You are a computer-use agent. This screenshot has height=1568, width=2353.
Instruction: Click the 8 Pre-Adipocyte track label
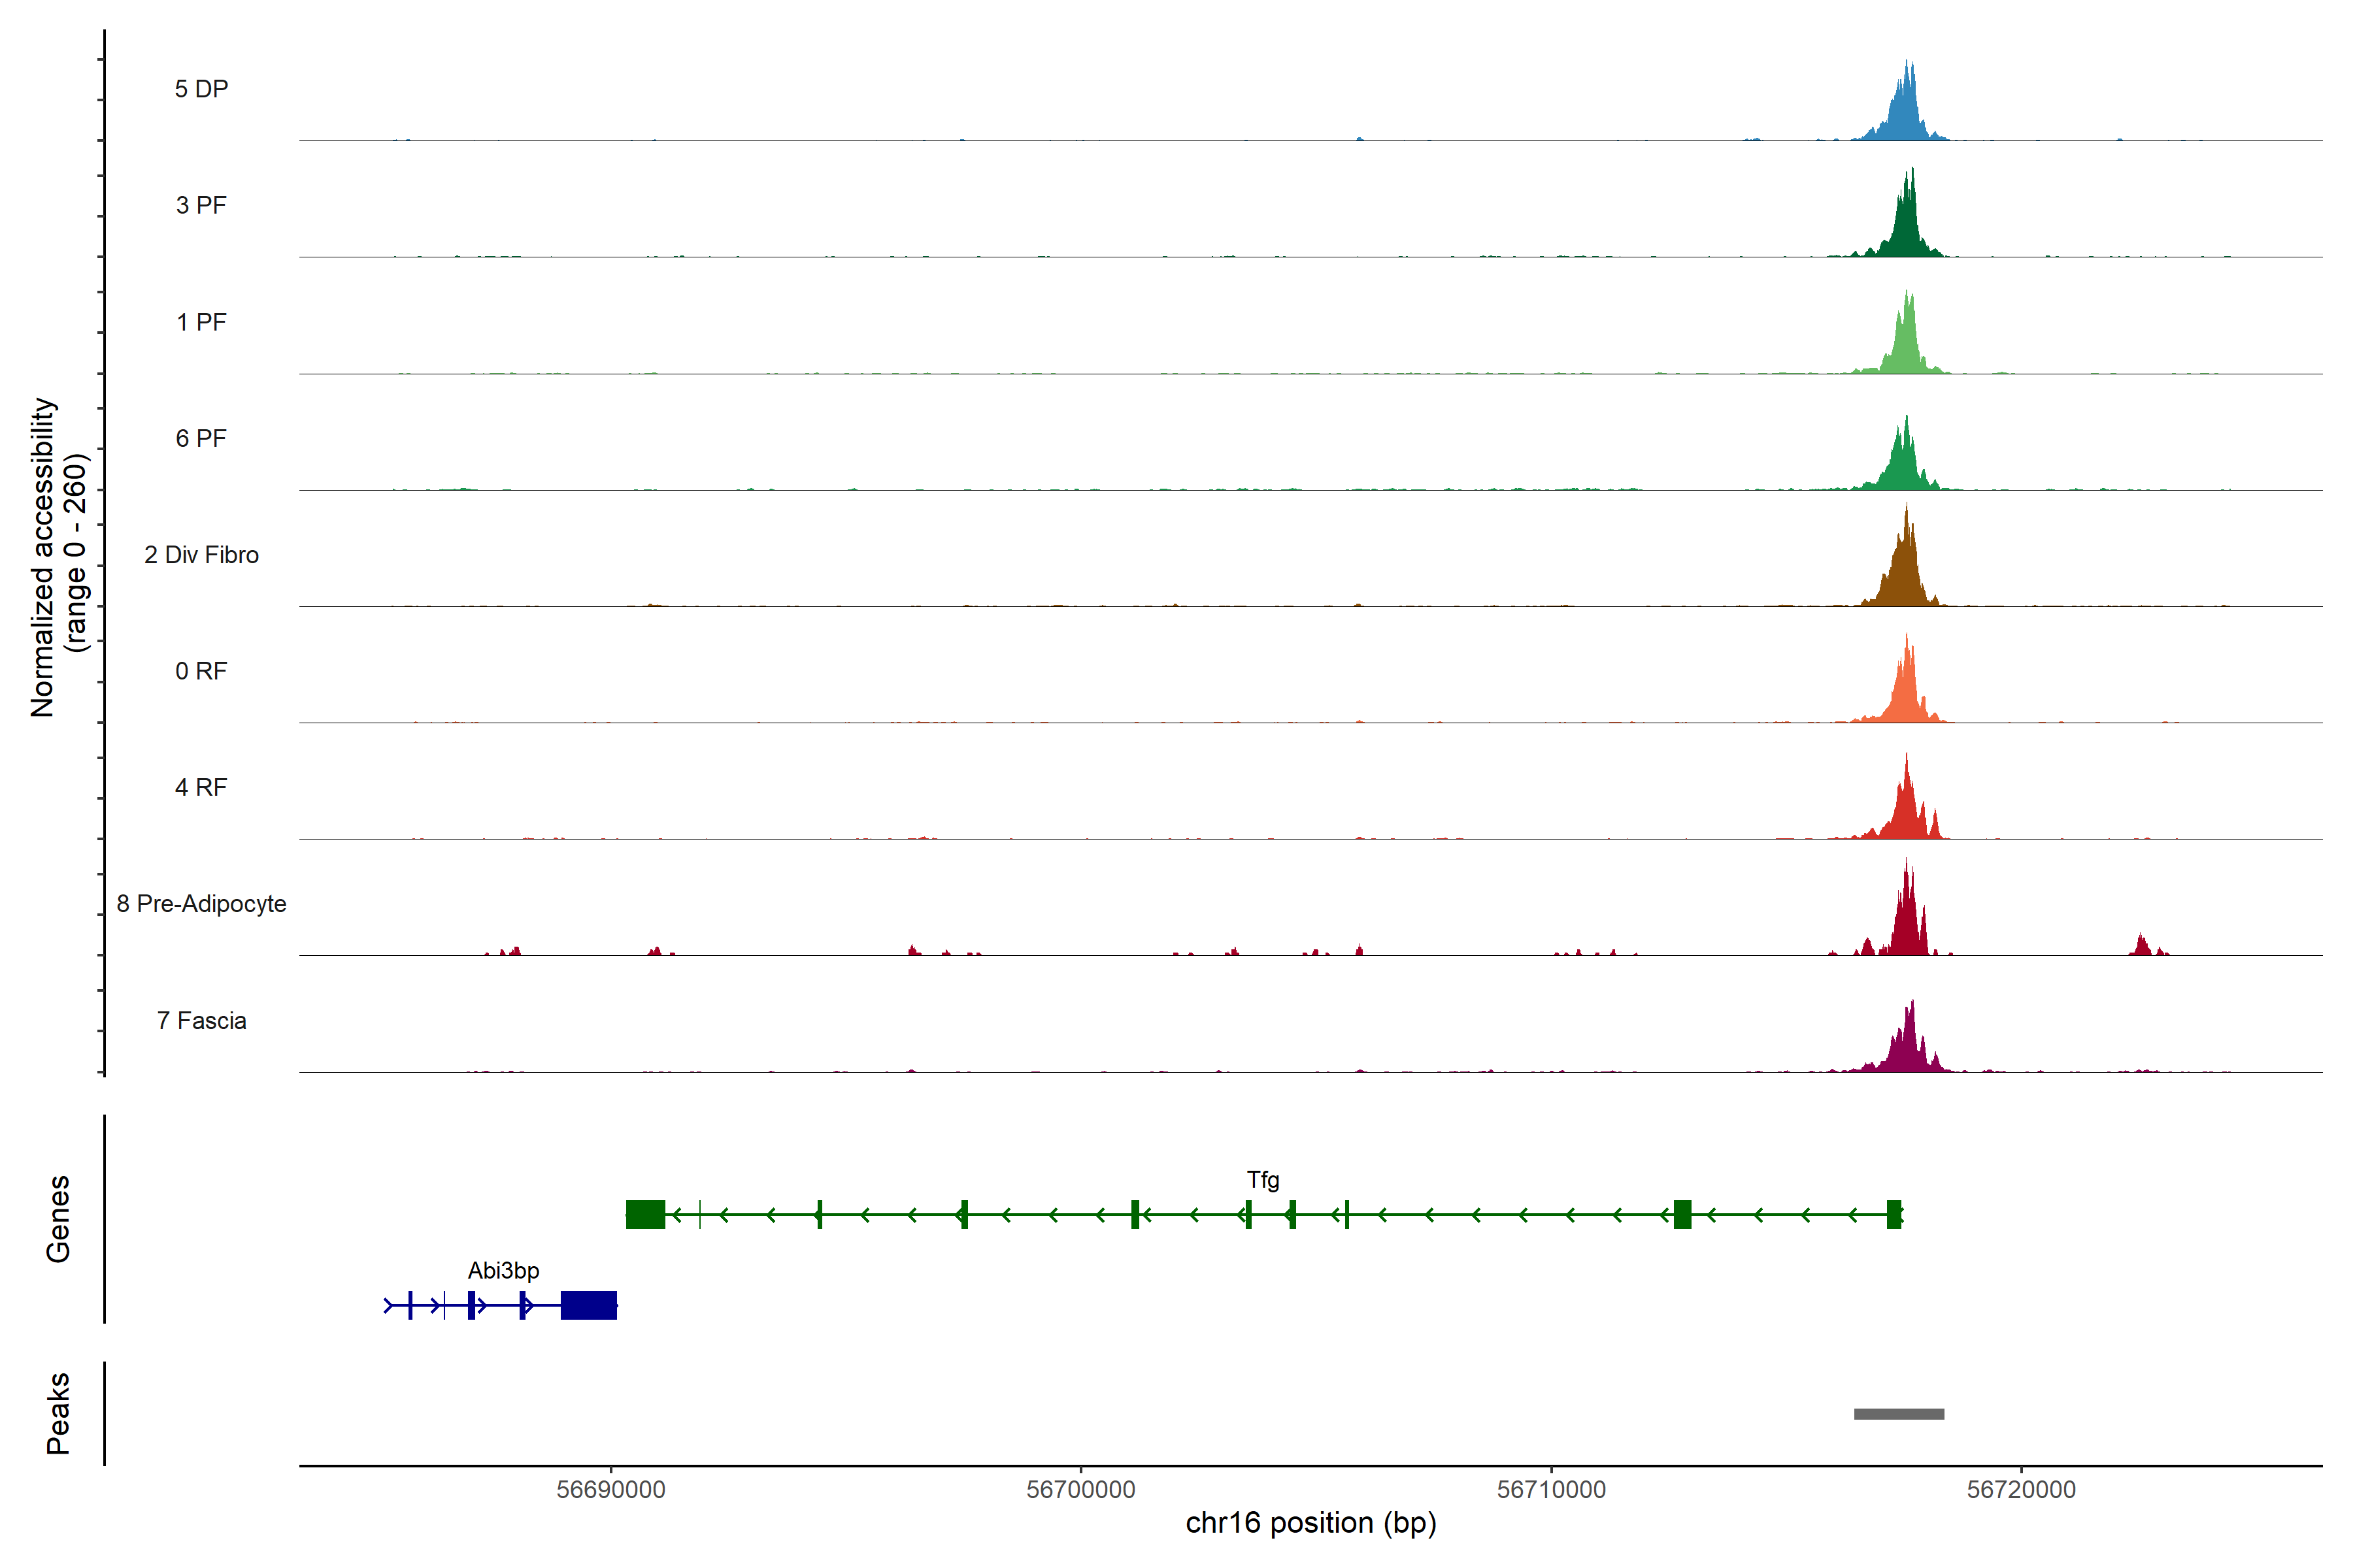[201, 904]
